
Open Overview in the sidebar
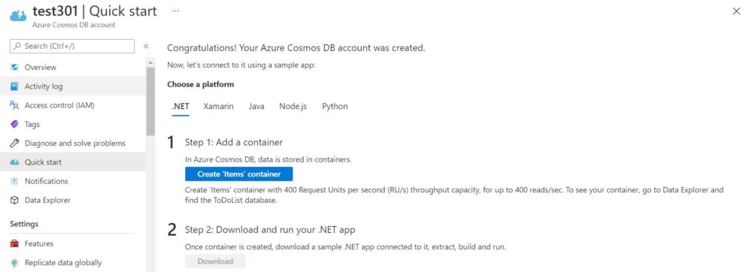pos(73,68)
